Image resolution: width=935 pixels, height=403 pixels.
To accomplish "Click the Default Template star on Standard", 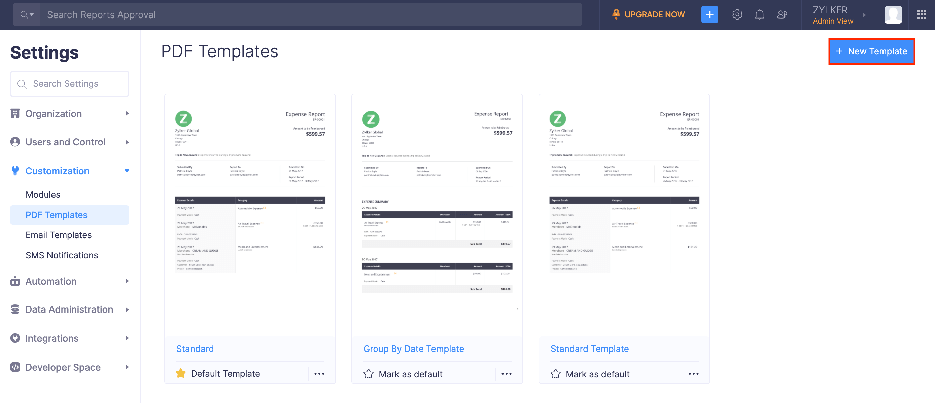I will (181, 373).
